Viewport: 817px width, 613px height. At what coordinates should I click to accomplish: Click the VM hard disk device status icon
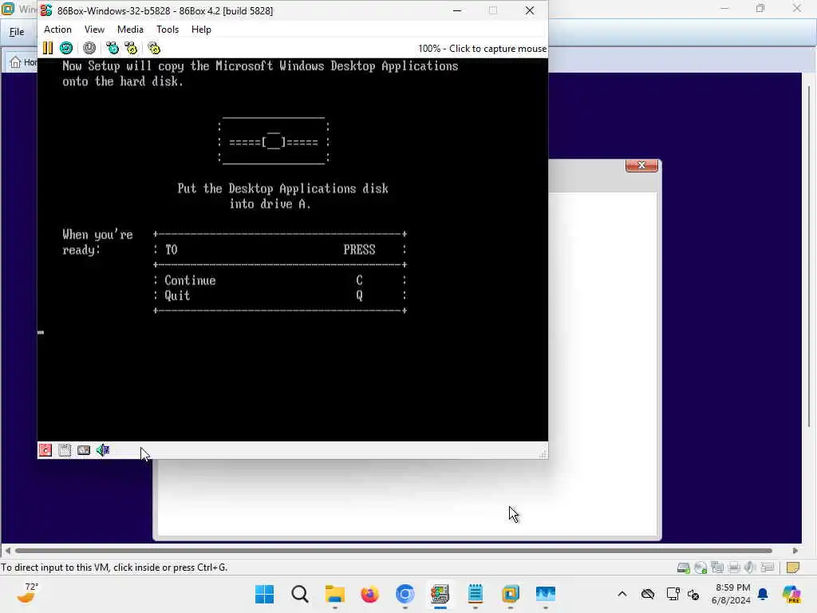[684, 568]
